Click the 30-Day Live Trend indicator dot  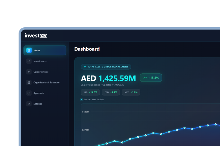[x=82, y=99]
